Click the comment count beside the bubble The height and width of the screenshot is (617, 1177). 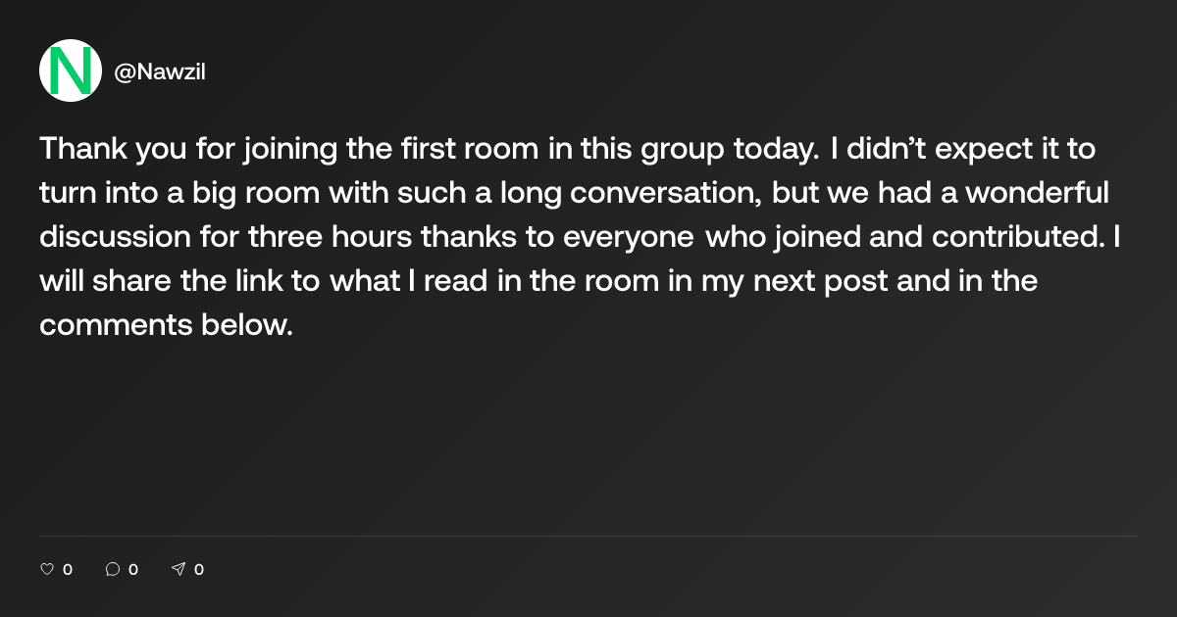(133, 569)
